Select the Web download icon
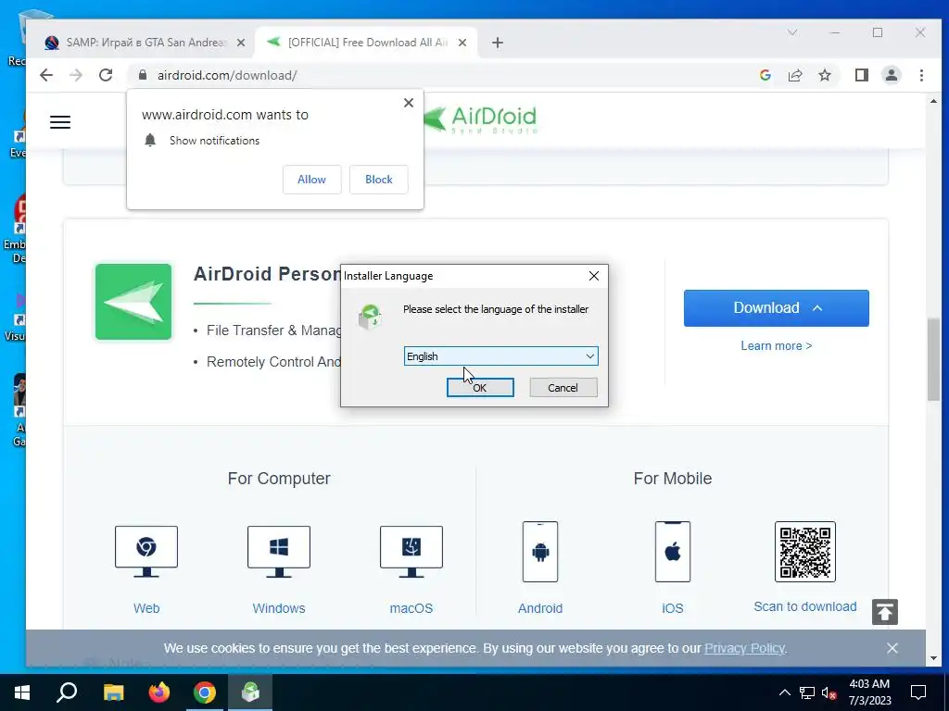The width and height of the screenshot is (949, 711). tap(146, 552)
